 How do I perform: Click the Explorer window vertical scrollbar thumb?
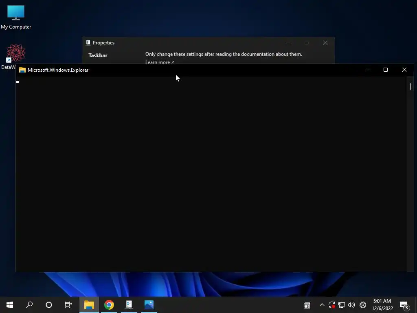point(410,86)
